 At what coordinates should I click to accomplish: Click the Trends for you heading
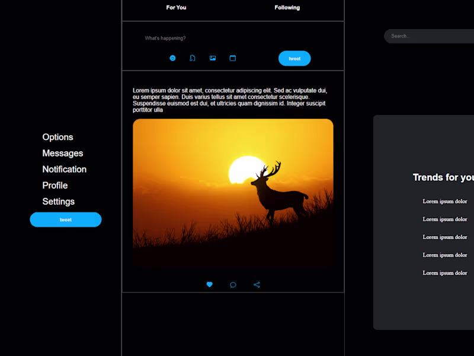443,177
